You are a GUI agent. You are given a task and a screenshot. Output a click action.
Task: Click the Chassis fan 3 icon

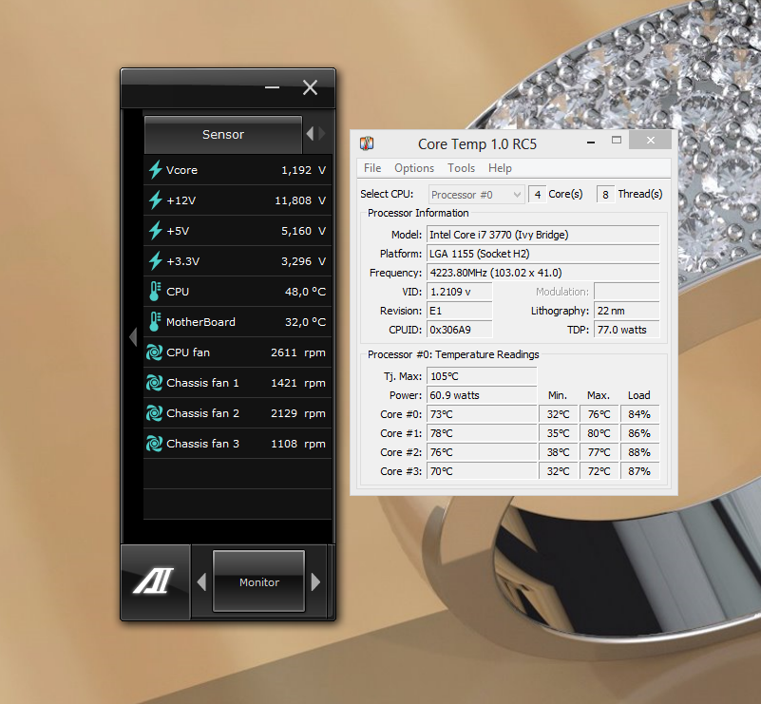click(154, 444)
